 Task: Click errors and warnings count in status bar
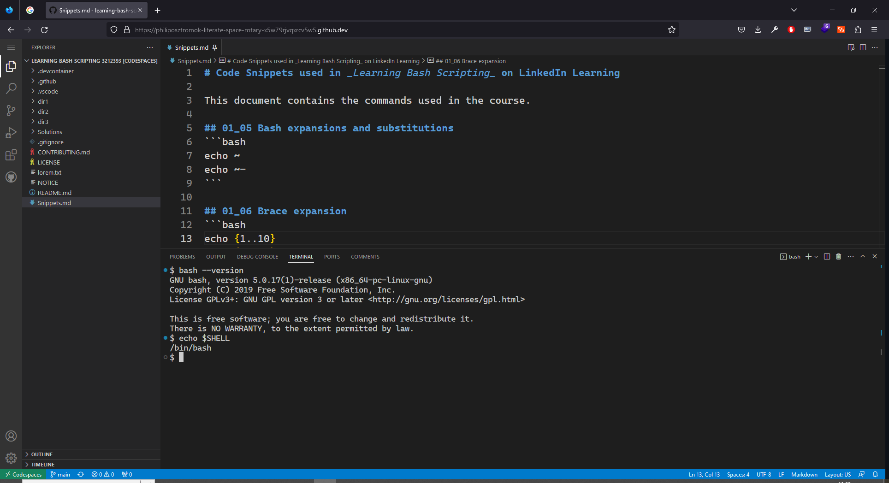pos(103,474)
